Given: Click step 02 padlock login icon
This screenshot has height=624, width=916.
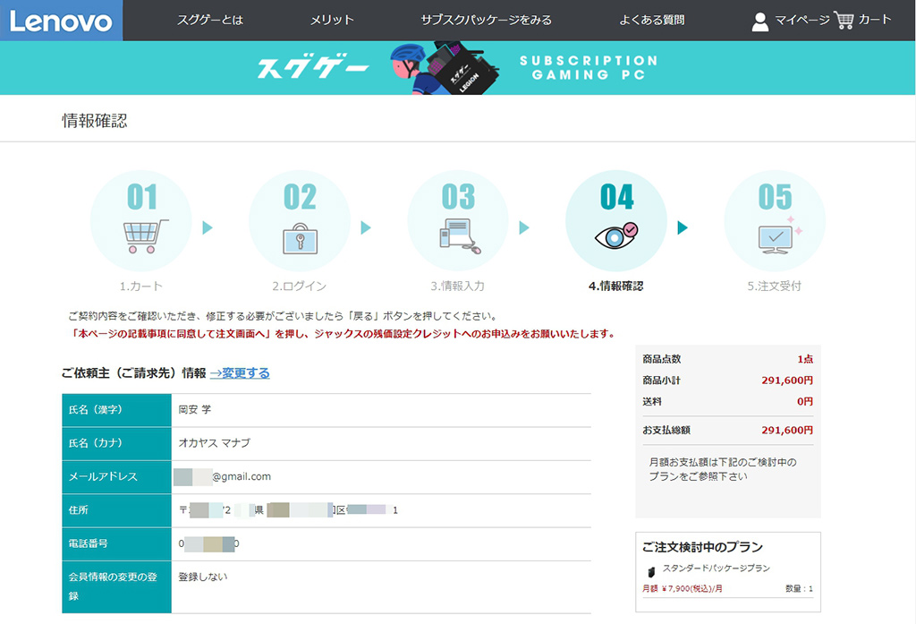Looking at the screenshot, I should [301, 239].
